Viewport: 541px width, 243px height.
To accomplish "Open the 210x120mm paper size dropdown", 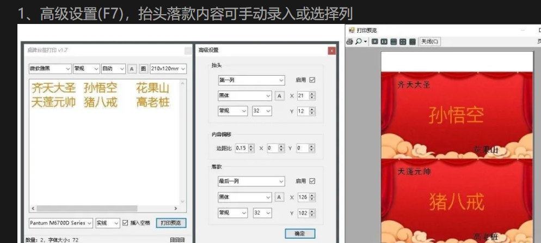I will [x=168, y=69].
